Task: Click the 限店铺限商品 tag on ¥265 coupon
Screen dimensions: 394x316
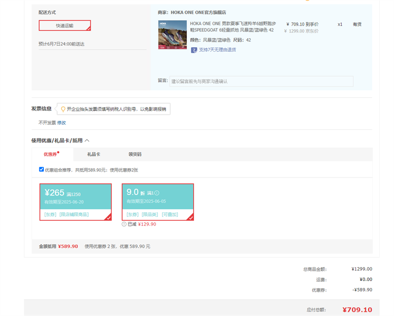Action: pyautogui.click(x=74, y=215)
